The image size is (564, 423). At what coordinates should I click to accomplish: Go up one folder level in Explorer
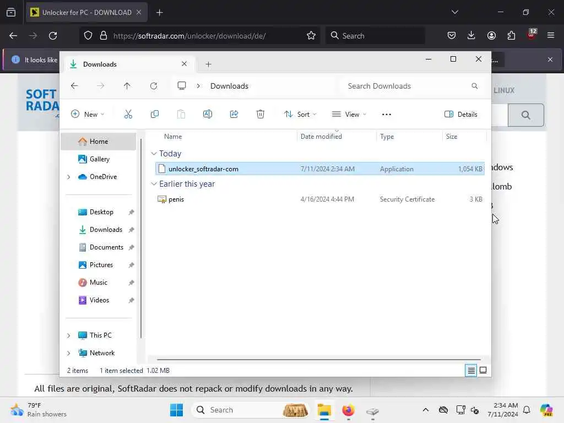point(127,86)
